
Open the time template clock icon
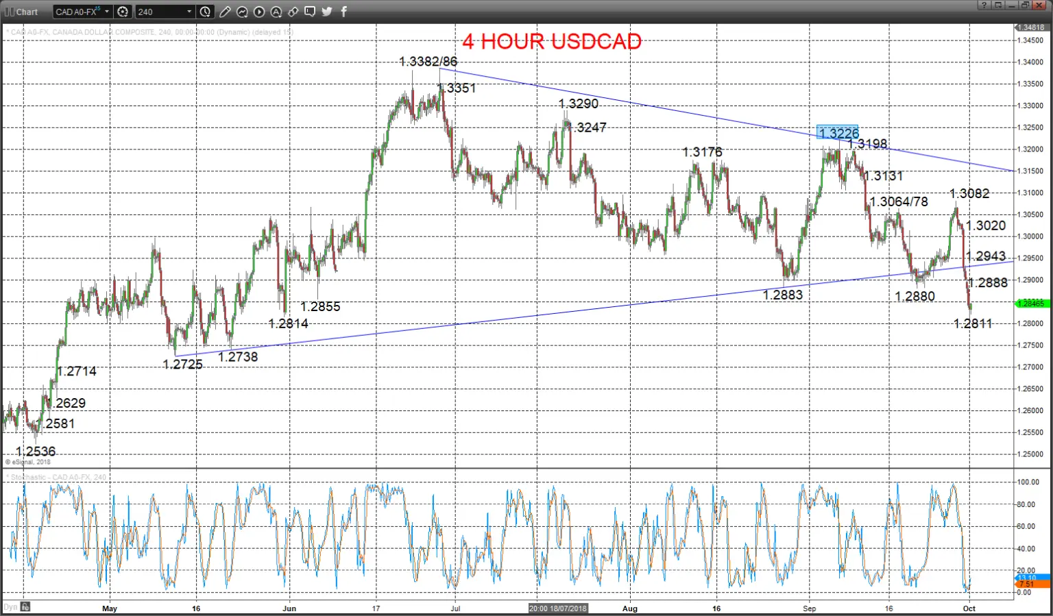[205, 12]
